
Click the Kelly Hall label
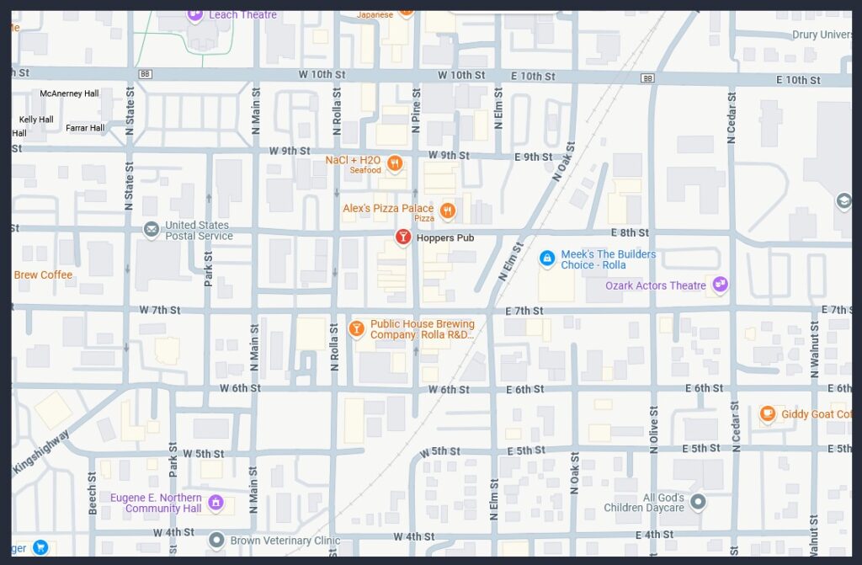click(x=36, y=120)
